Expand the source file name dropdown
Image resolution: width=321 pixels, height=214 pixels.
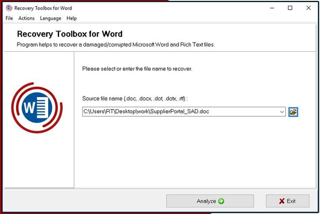(282, 112)
